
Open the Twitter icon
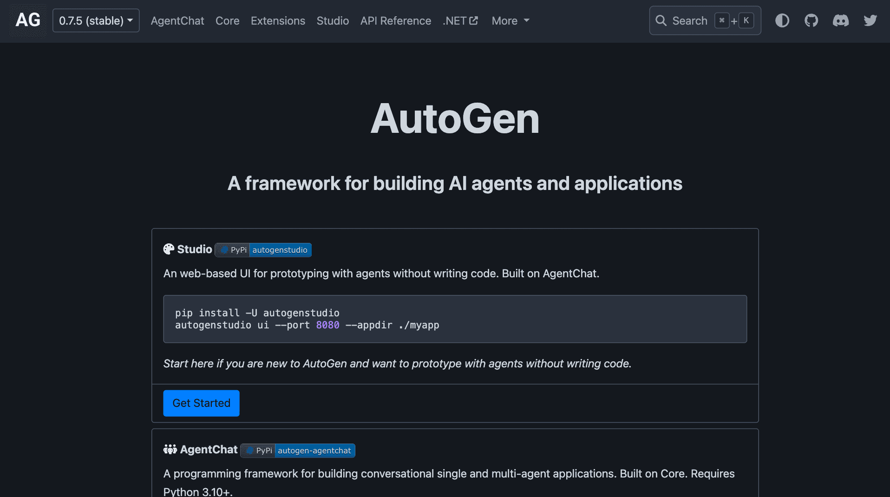[x=870, y=20]
